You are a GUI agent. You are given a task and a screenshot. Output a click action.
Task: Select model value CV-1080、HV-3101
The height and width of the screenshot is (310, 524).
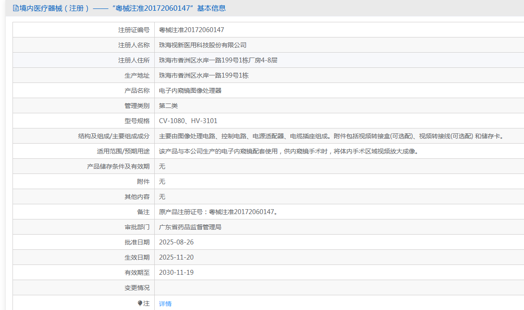click(x=188, y=121)
